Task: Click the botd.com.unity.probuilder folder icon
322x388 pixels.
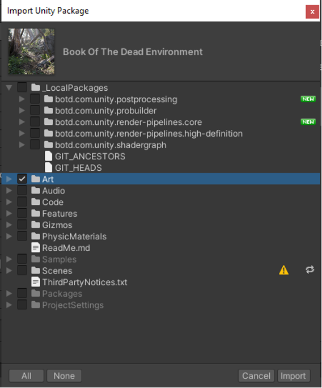Action: coord(49,111)
